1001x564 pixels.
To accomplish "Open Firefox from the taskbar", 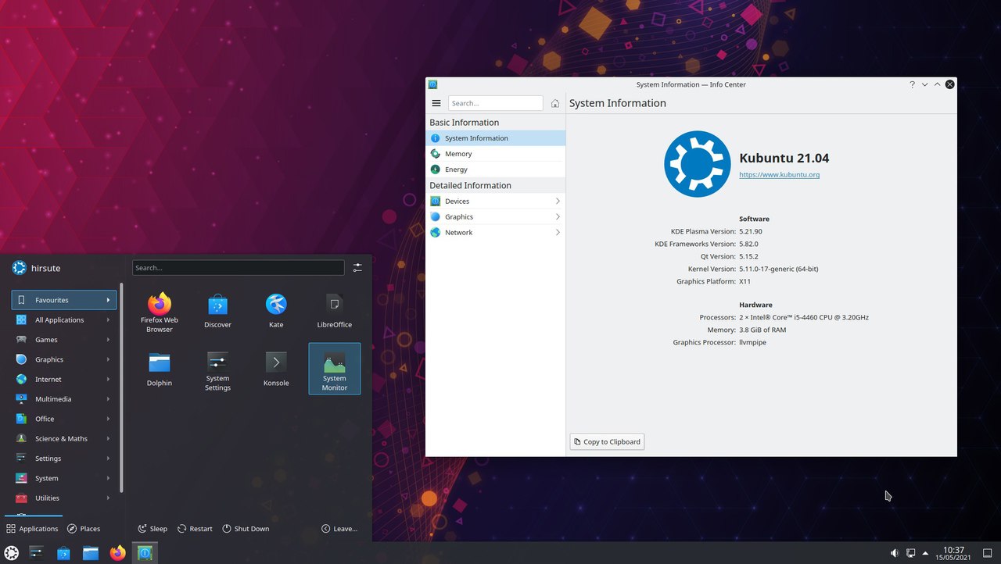I will point(117,553).
